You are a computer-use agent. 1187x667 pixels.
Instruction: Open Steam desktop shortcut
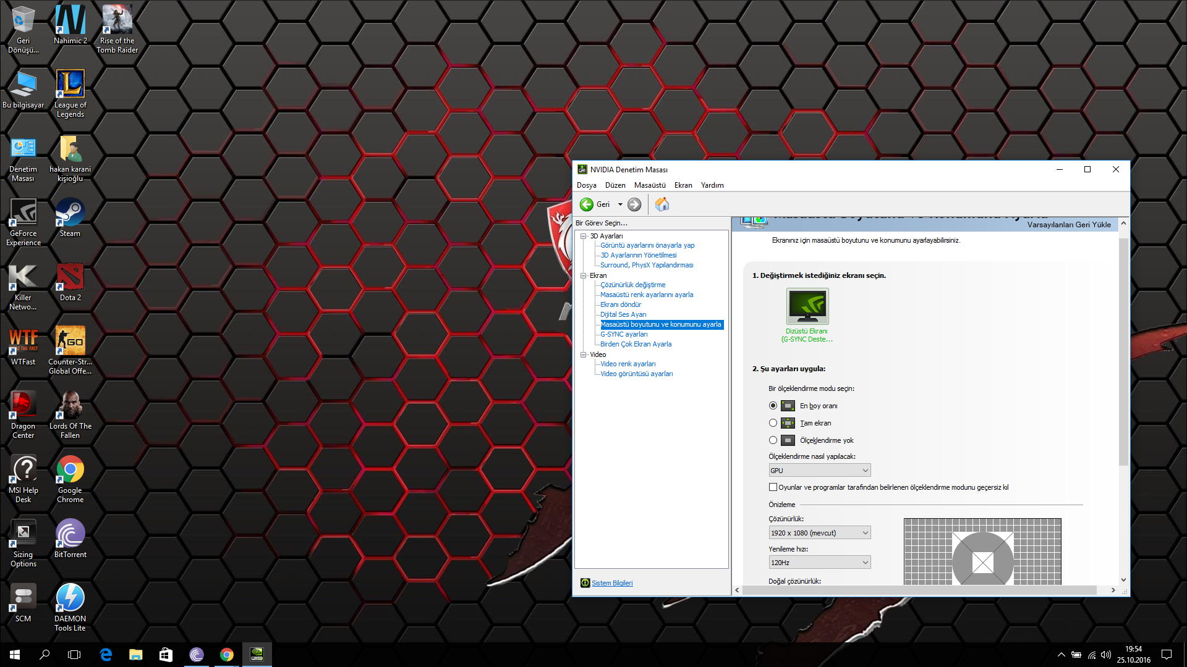pos(70,217)
